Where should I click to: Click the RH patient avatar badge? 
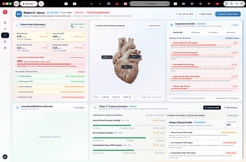click(x=19, y=14)
